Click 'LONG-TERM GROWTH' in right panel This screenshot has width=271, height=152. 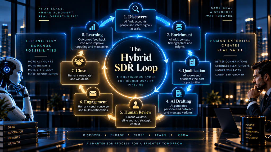(x=229, y=75)
